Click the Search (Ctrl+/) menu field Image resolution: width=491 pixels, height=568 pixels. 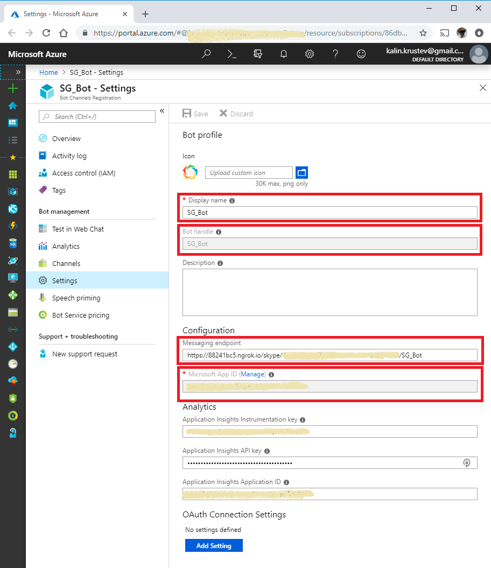point(97,117)
